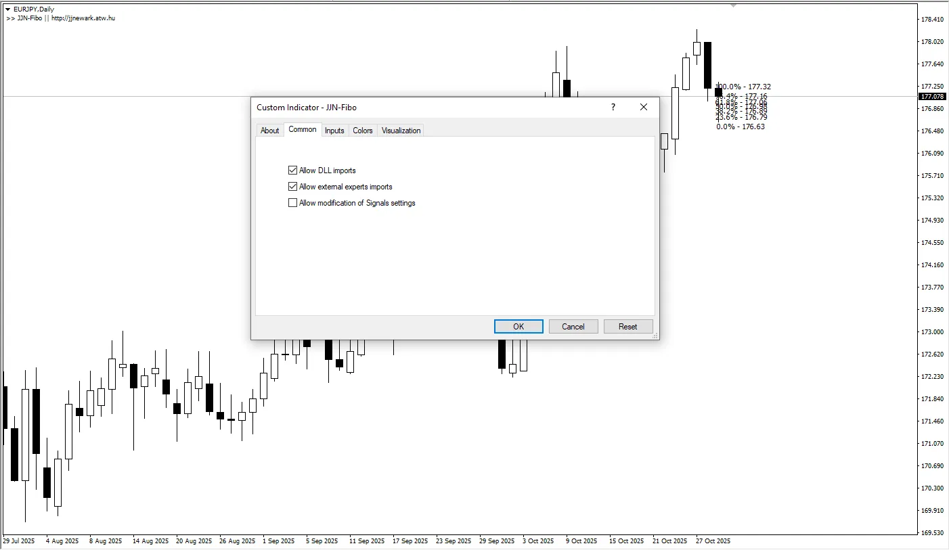Toggle Allow external experts imports checkbox

click(292, 187)
